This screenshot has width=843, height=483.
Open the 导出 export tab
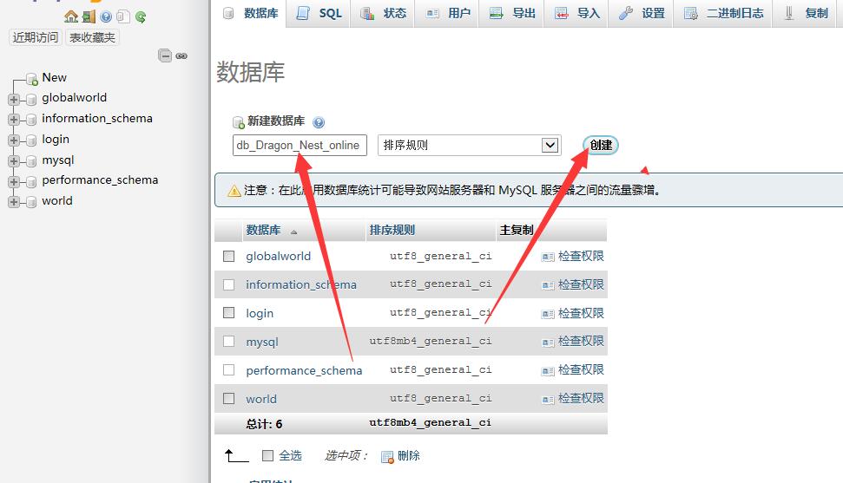(512, 13)
